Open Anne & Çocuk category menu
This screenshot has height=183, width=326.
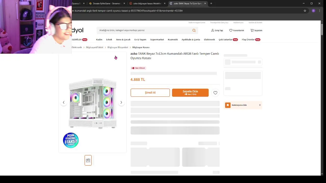tap(123, 40)
